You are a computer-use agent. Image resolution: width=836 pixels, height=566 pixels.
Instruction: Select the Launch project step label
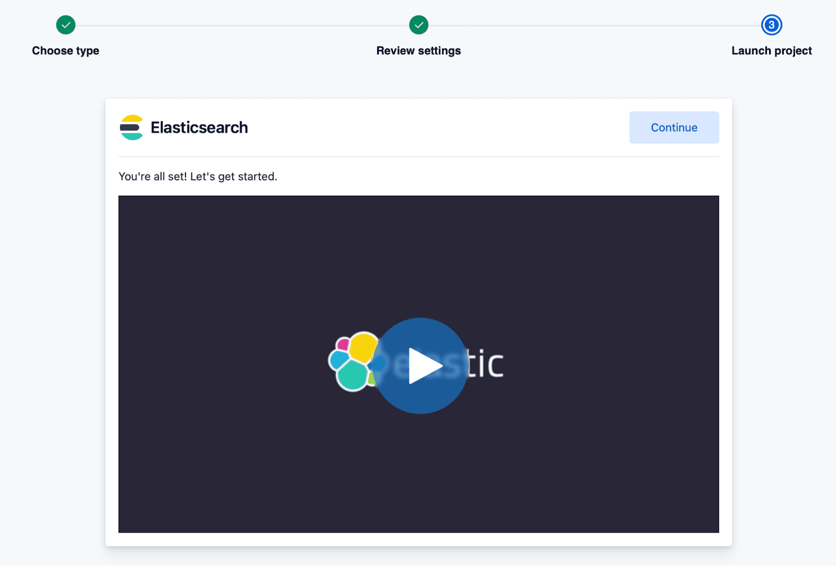[771, 51]
